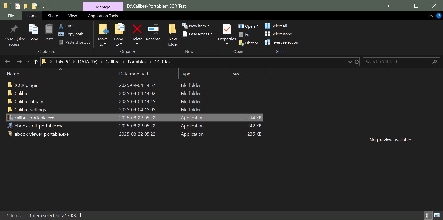Click the Rename icon

[x=153, y=29]
